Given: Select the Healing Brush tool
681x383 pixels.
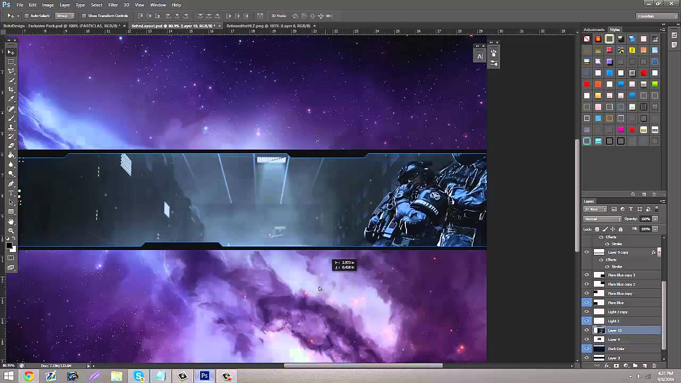Looking at the screenshot, I should coord(11,109).
